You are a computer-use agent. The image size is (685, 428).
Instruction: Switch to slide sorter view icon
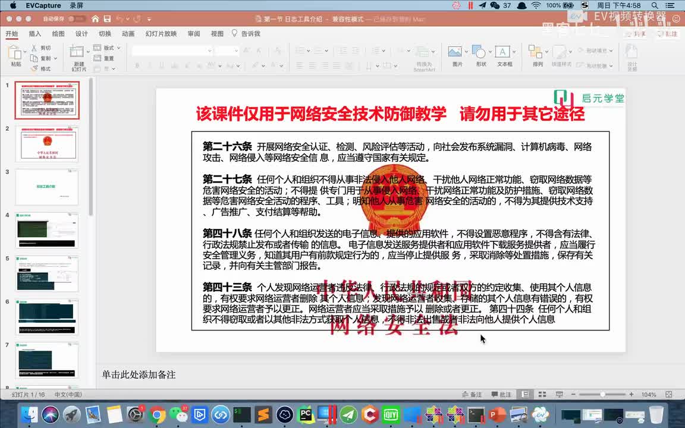pyautogui.click(x=542, y=394)
